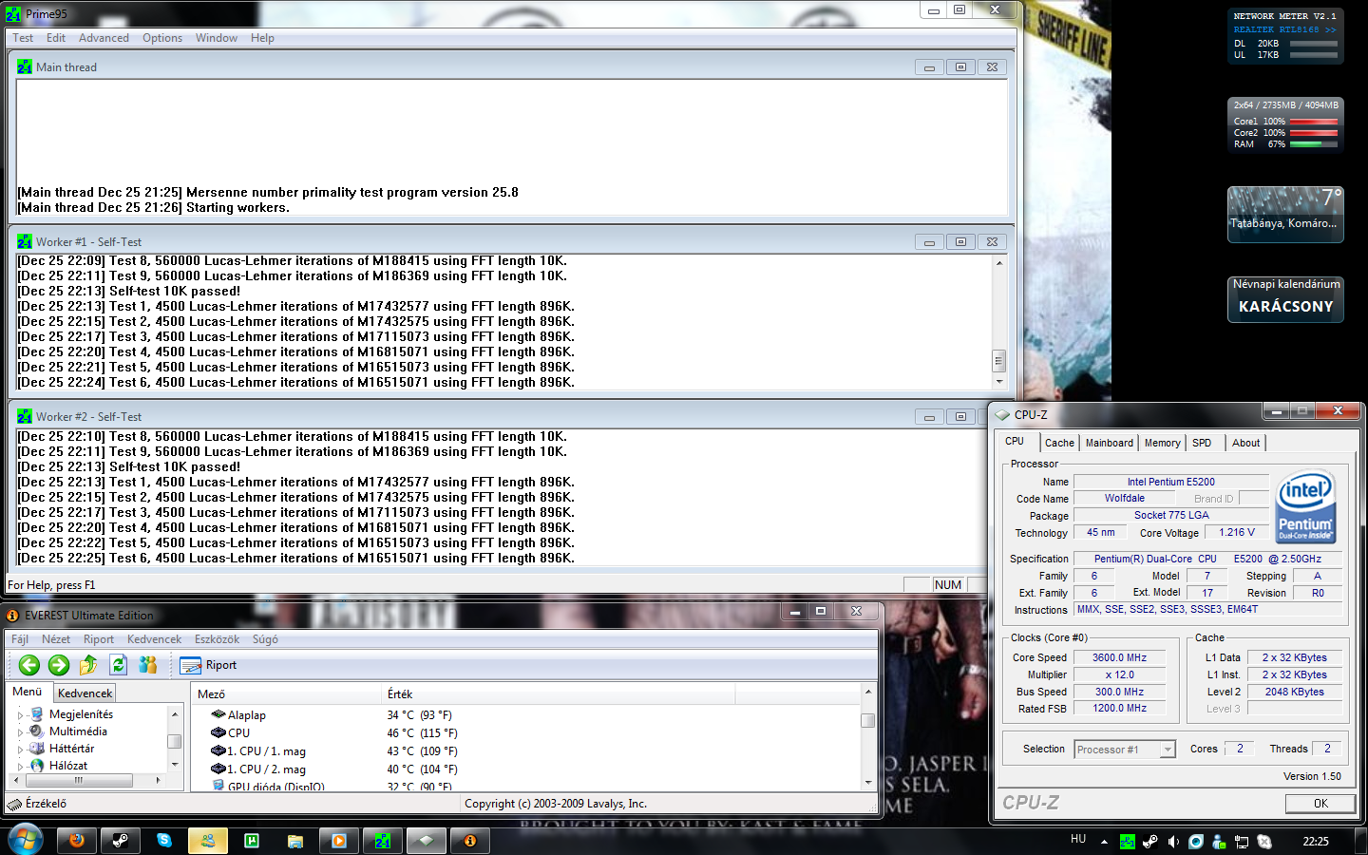This screenshot has width=1368, height=855.
Task: Click the green Forward arrow in EVEREST toolbar
Action: click(x=59, y=665)
